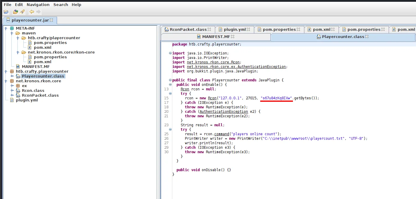Click the Rcon.class icon in tree
This screenshot has width=416, height=199.
[x=18, y=90]
